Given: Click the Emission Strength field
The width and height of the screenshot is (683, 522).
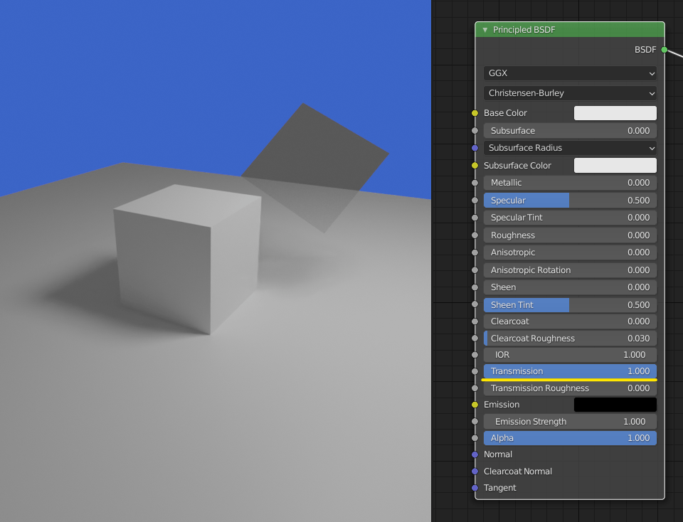Looking at the screenshot, I should pos(569,421).
